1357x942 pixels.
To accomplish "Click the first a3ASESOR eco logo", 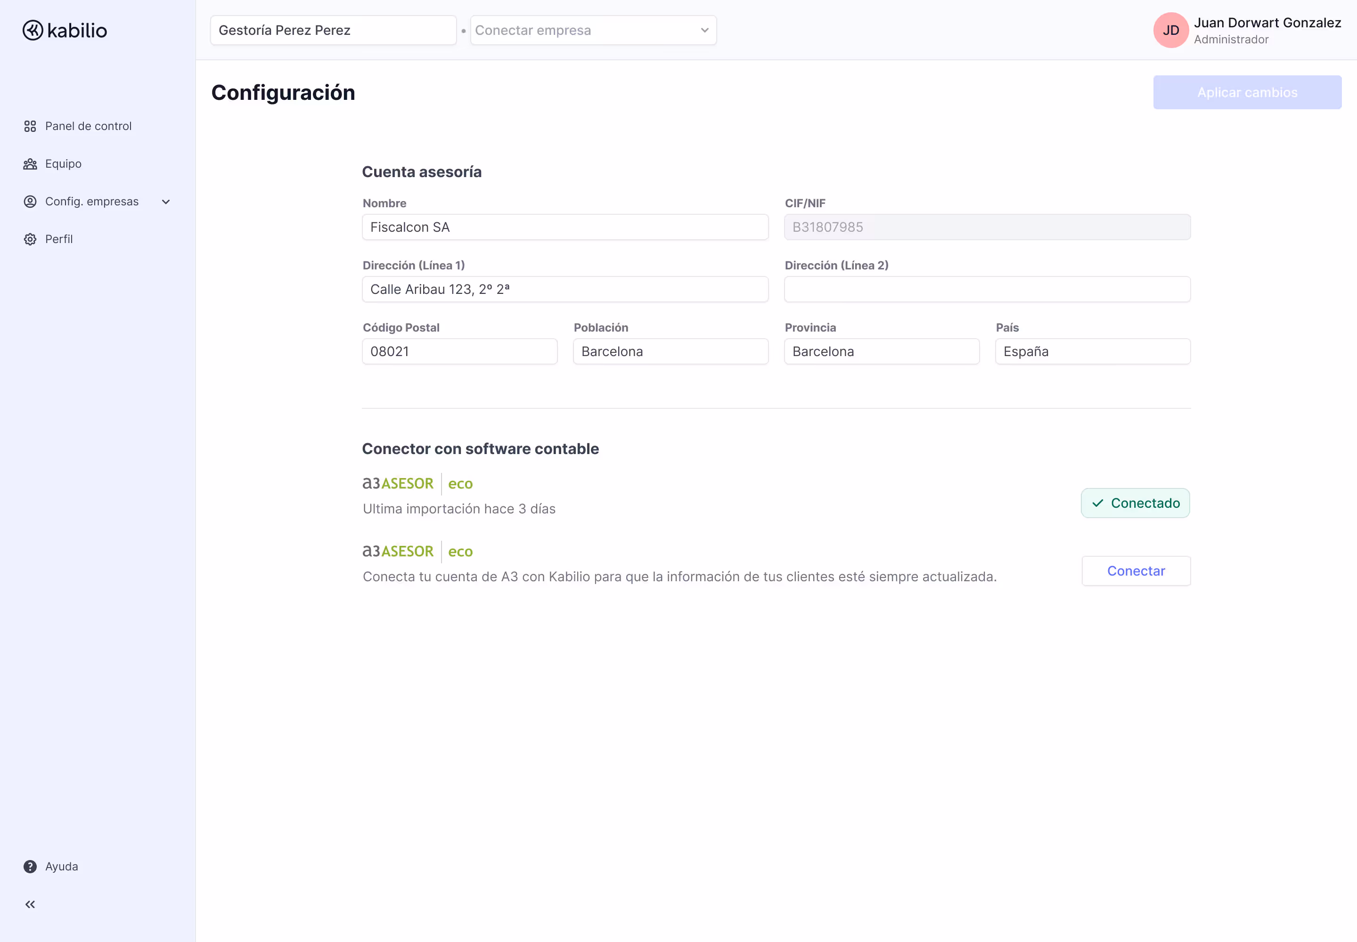I will 417,483.
